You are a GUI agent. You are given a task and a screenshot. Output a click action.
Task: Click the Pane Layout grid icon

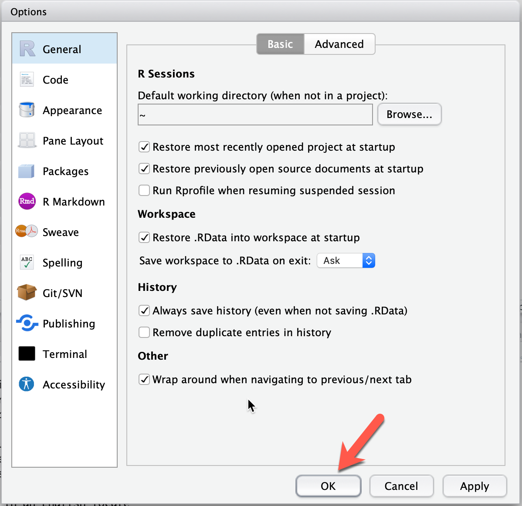(27, 140)
